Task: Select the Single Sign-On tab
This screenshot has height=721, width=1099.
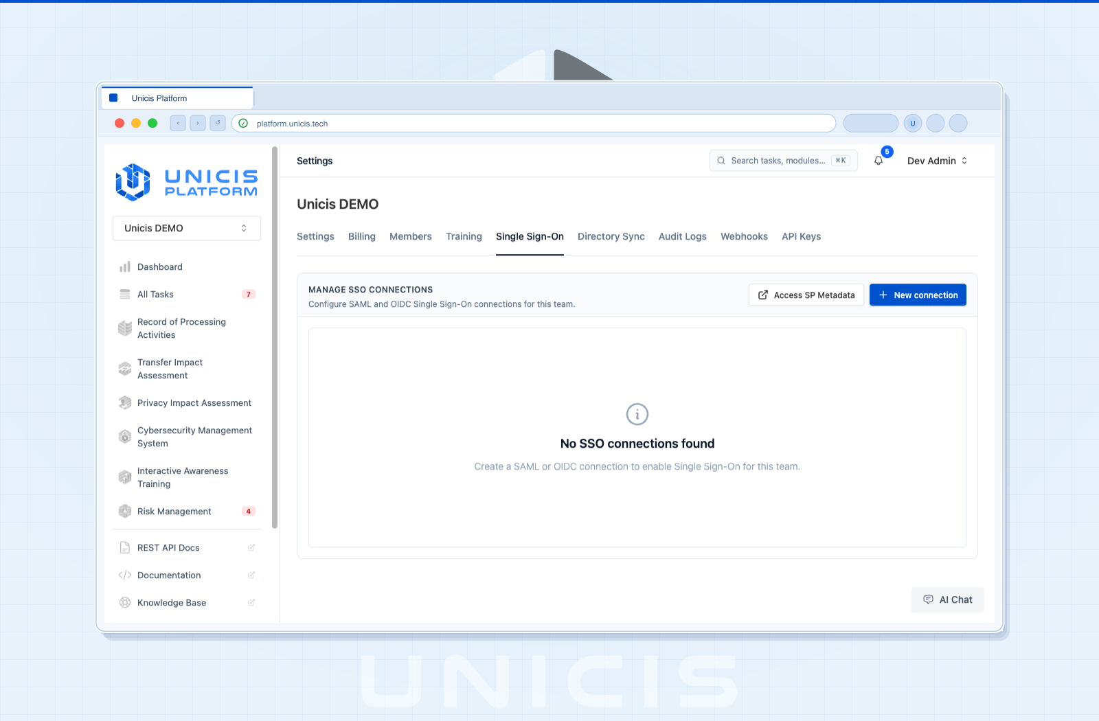Action: [530, 237]
